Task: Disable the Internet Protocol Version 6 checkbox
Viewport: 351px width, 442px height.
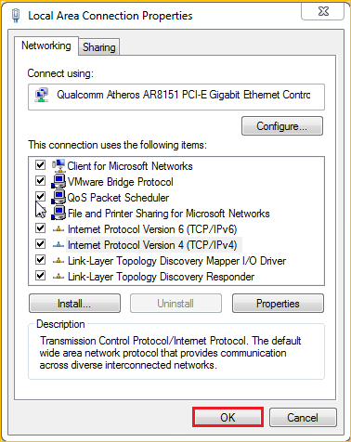Action: pyautogui.click(x=40, y=228)
